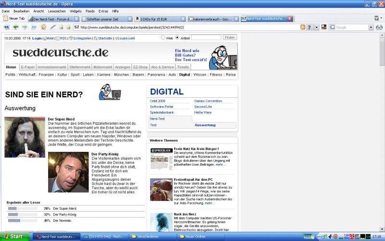Image resolution: width=385 pixels, height=241 pixels.
Task: Click the new page icon for Neuer Tab
Action: [6, 18]
